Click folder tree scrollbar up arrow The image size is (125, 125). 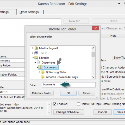click(93, 48)
